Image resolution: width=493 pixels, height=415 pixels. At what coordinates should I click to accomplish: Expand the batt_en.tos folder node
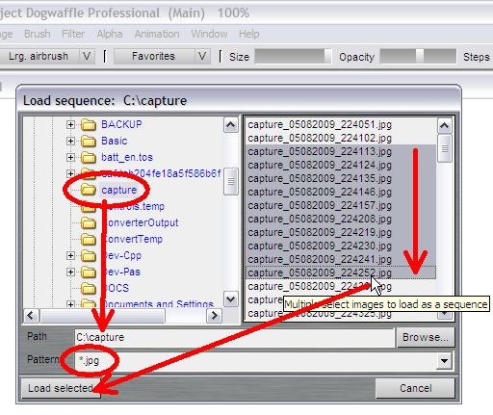point(70,157)
